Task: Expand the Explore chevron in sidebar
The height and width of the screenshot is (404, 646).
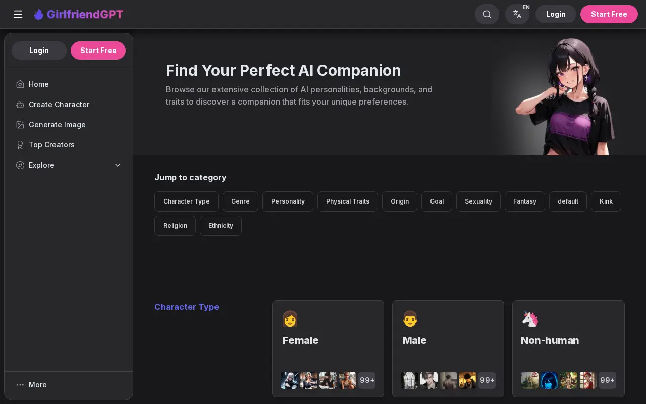Action: pyautogui.click(x=118, y=165)
